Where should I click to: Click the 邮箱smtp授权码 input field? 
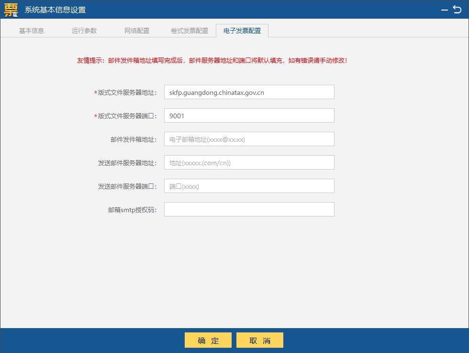click(249, 209)
